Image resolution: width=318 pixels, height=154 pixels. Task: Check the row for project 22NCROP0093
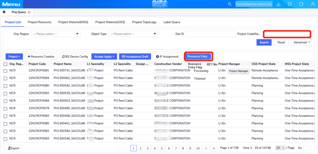click(6, 139)
